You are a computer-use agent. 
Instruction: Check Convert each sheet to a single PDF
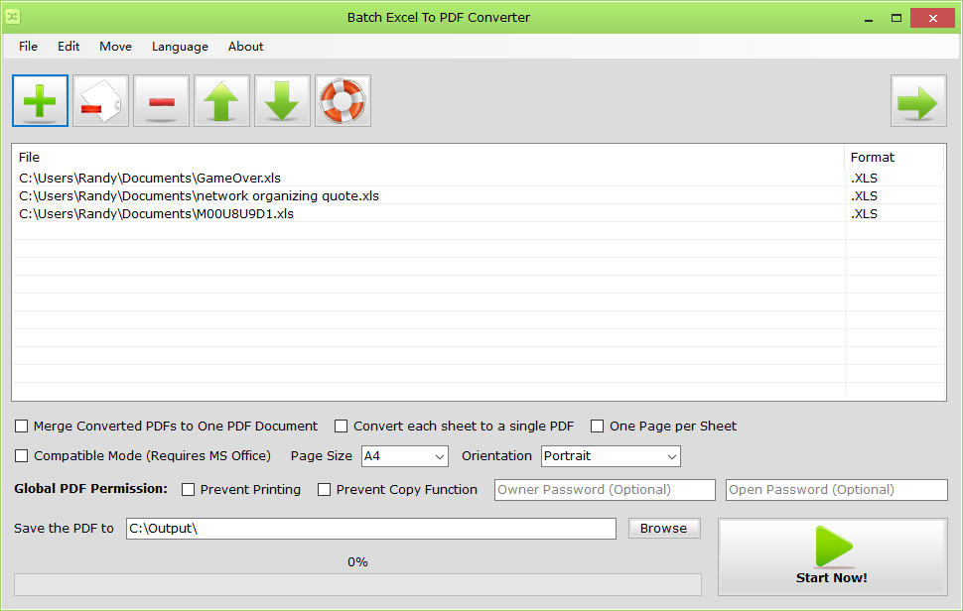point(341,426)
